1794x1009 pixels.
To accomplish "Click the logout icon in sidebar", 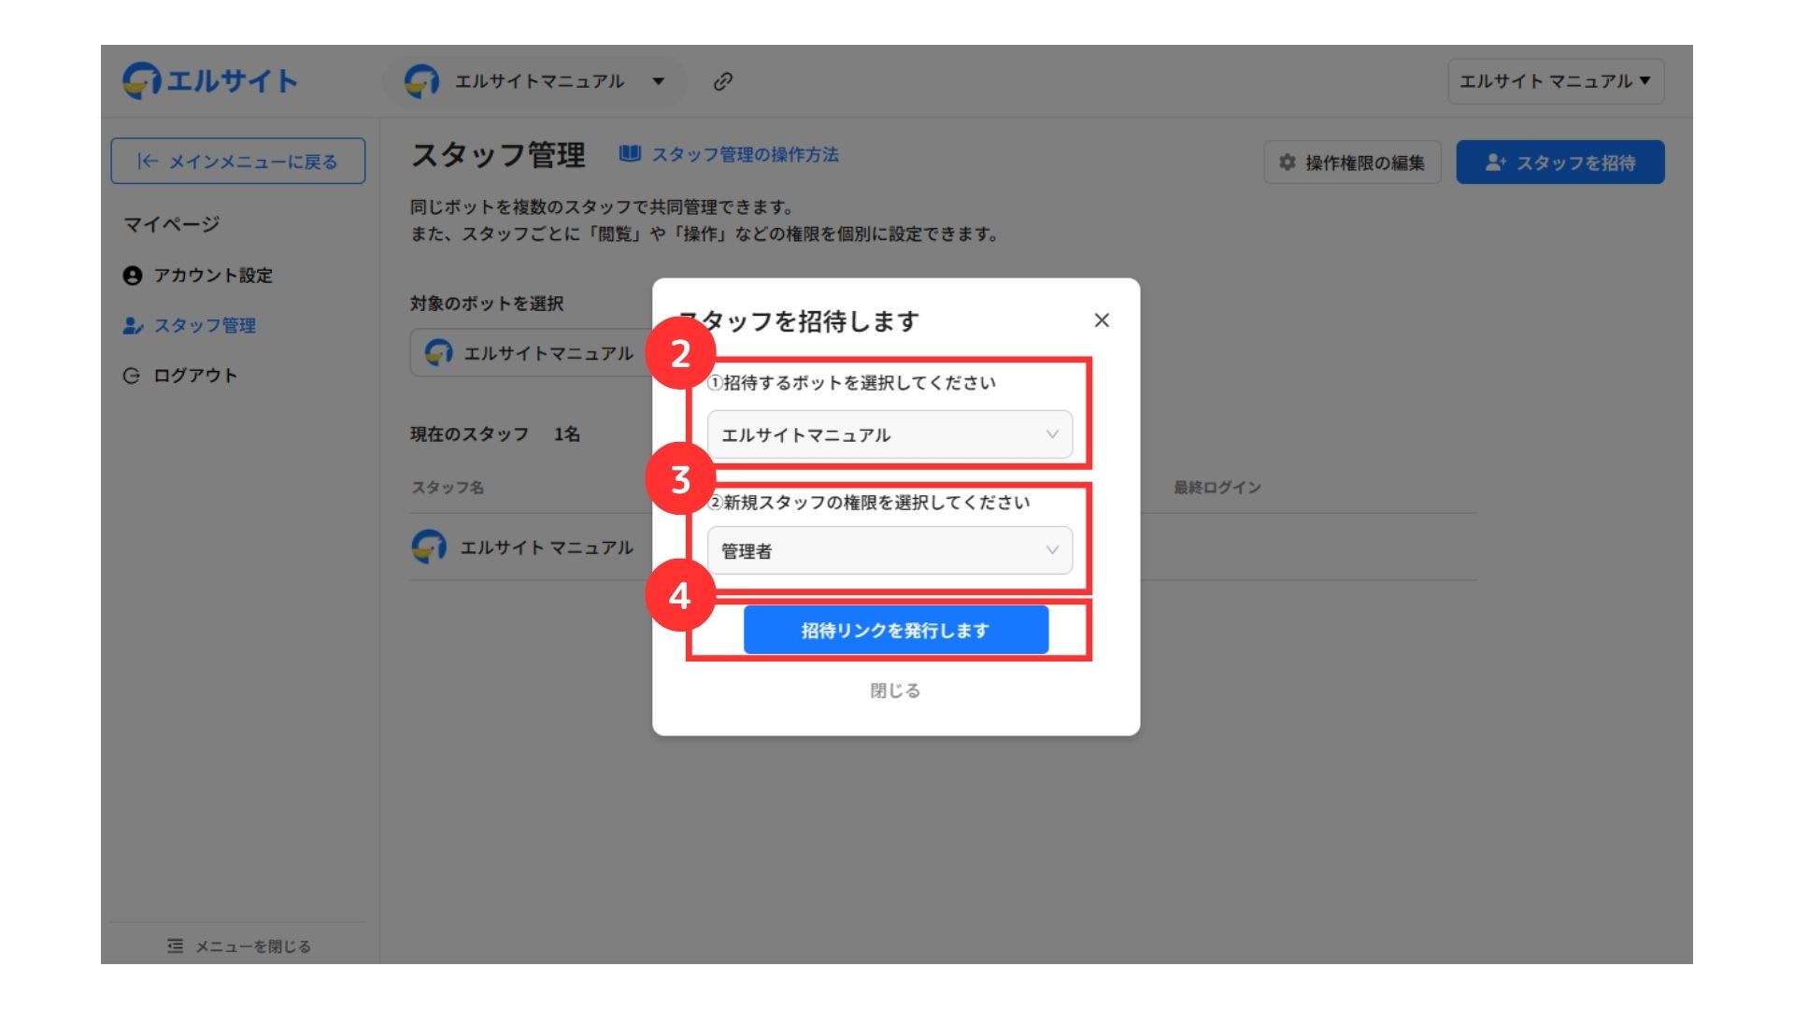I will click(132, 376).
